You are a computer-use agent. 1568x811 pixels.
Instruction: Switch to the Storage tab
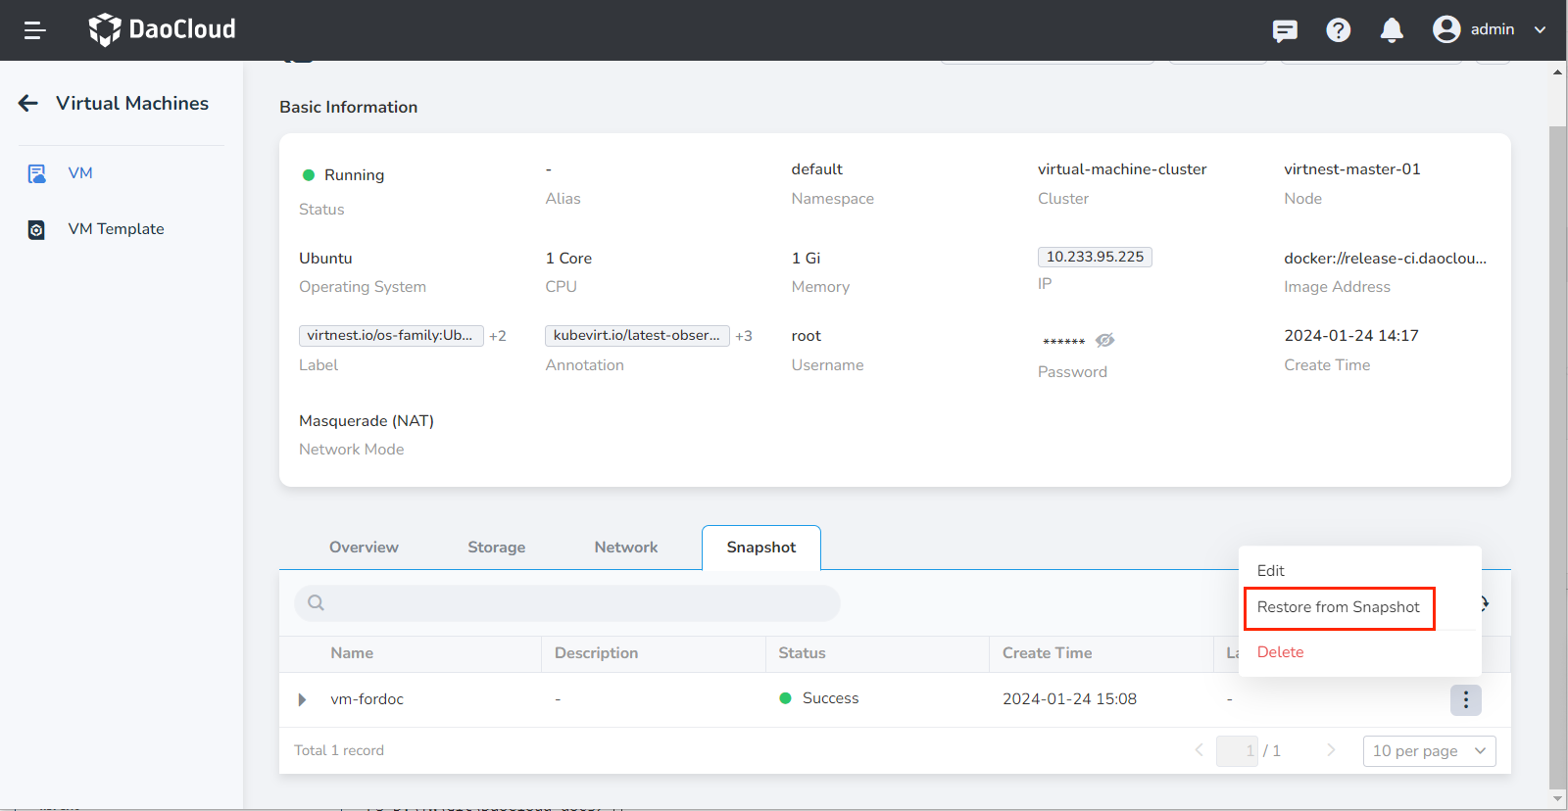(496, 548)
